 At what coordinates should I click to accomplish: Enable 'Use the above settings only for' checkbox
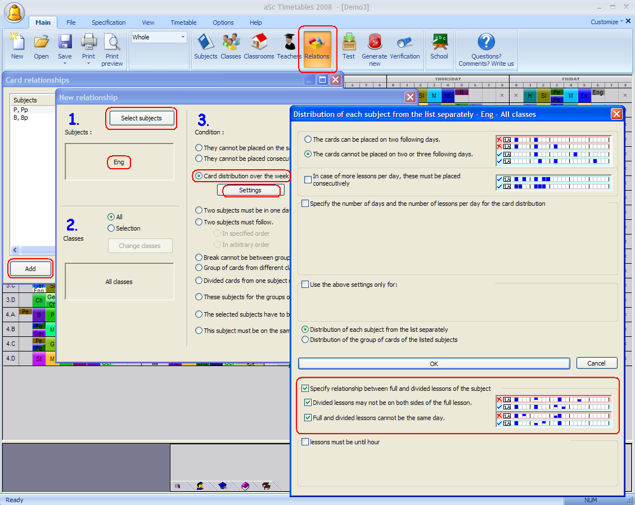point(305,285)
